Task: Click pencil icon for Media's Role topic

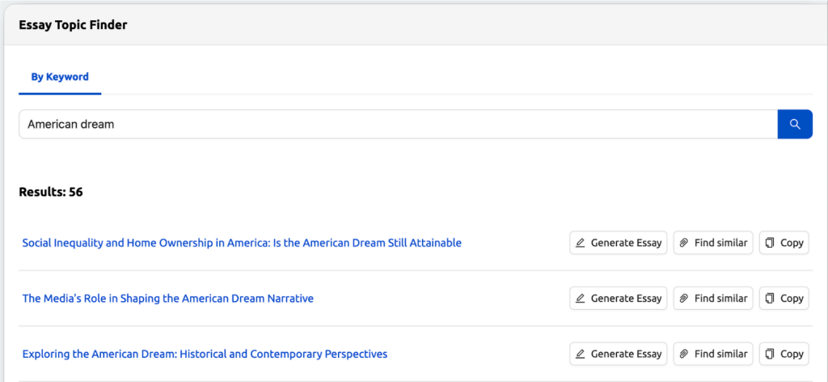Action: 581,299
